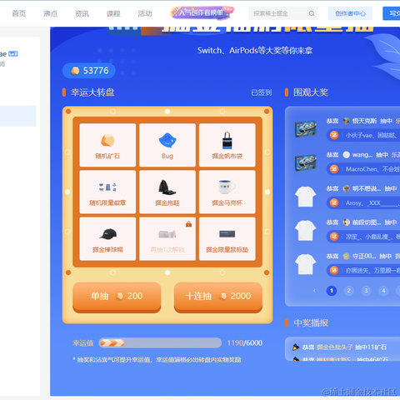Click 悟天克斯 user avatar
Viewport: 400px width, 400px height.
(346, 121)
